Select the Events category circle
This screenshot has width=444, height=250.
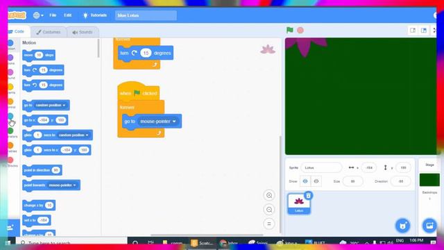tap(10, 87)
